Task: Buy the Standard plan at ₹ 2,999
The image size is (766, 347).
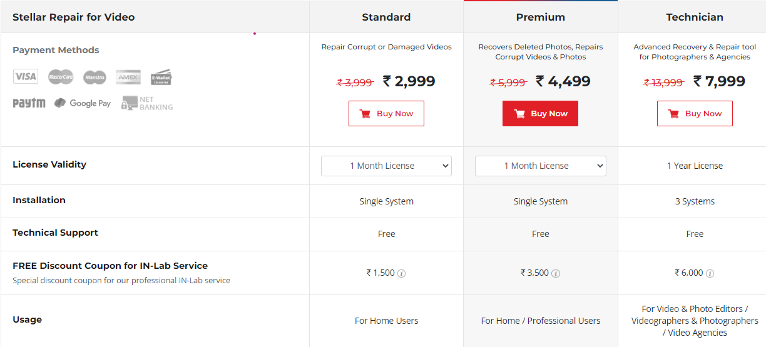Action: coord(386,114)
